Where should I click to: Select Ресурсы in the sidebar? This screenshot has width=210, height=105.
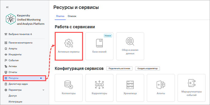[x=24, y=78]
